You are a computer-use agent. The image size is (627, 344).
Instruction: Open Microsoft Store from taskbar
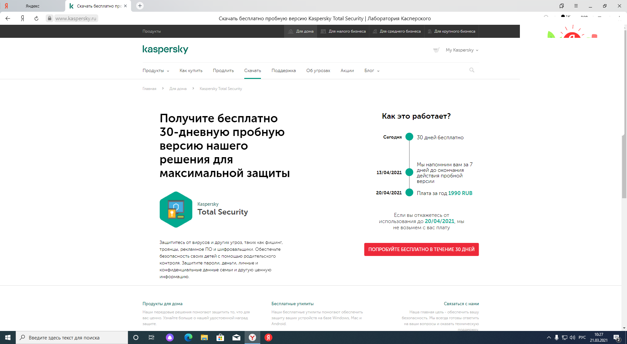click(220, 337)
